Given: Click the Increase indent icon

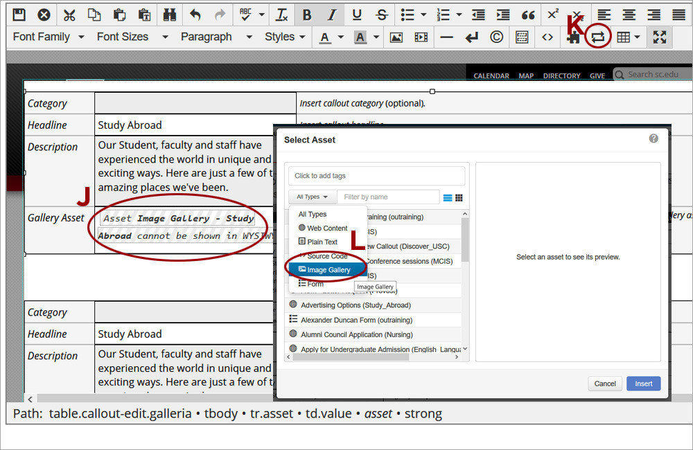Looking at the screenshot, I should tap(503, 15).
